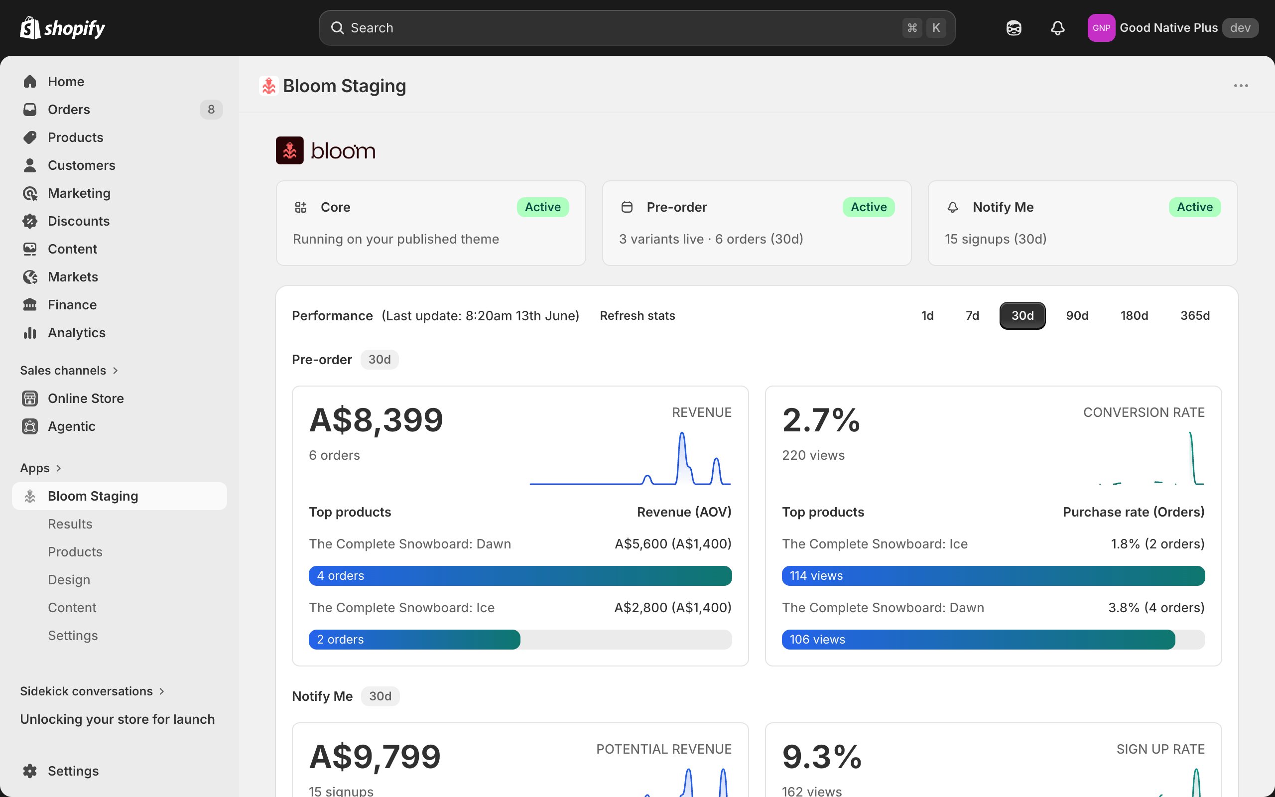Click the 2 orders progress bar
The image size is (1275, 797).
click(520, 640)
